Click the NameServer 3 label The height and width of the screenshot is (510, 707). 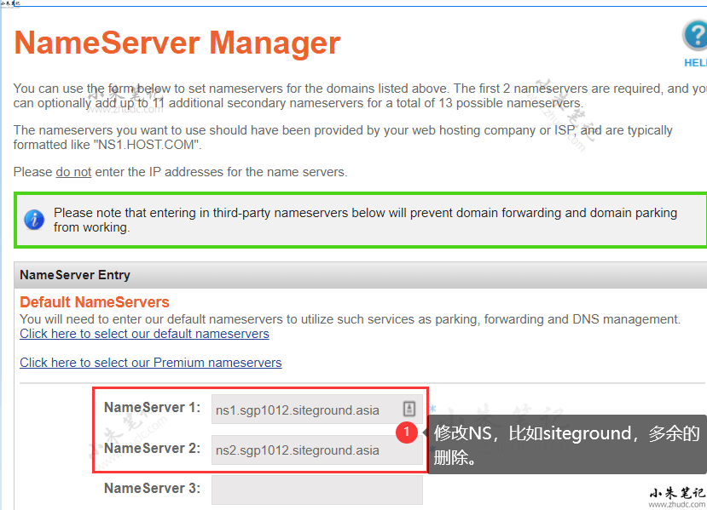(x=152, y=489)
